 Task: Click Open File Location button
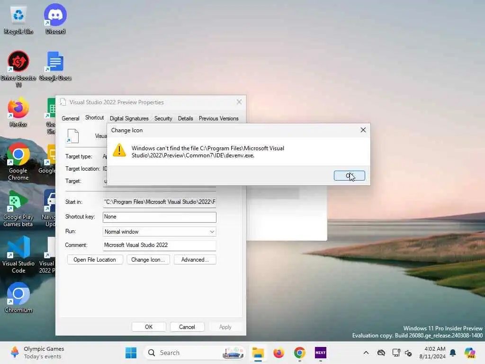(x=95, y=260)
